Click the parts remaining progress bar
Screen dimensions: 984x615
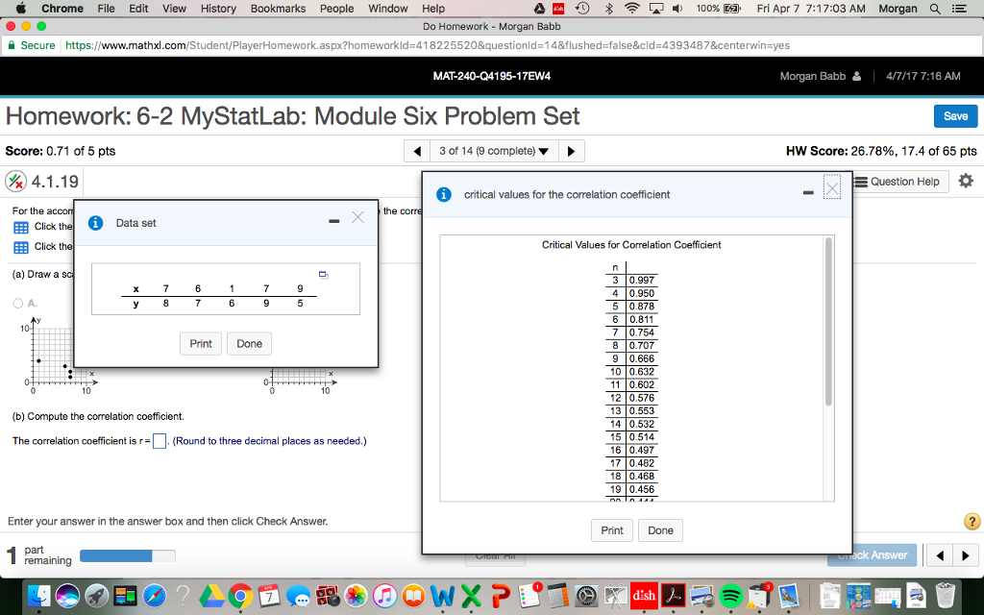point(128,555)
